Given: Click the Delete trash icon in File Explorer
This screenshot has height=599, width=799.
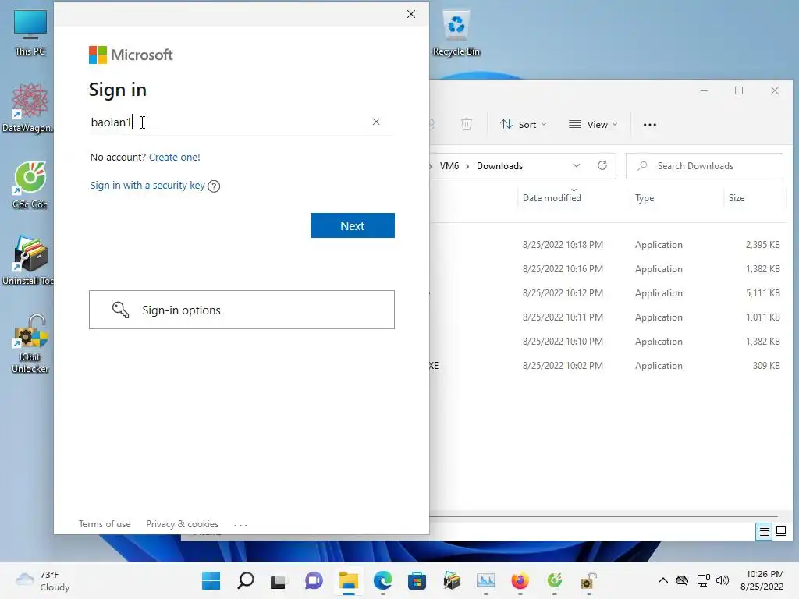Looking at the screenshot, I should pos(467,124).
